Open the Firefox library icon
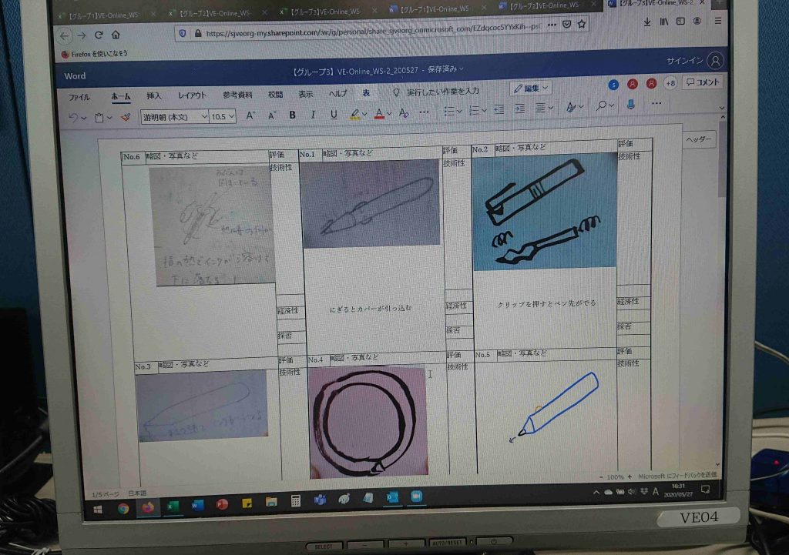Screen dimensions: 789x555 click(663, 22)
